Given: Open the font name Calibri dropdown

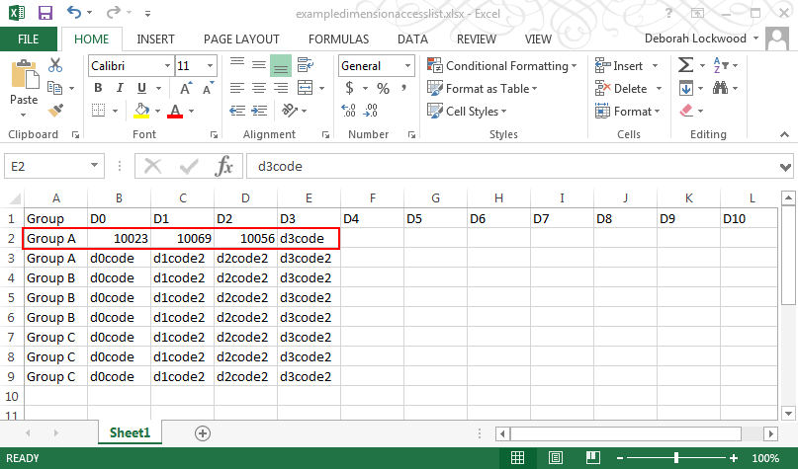Looking at the screenshot, I should coord(166,66).
